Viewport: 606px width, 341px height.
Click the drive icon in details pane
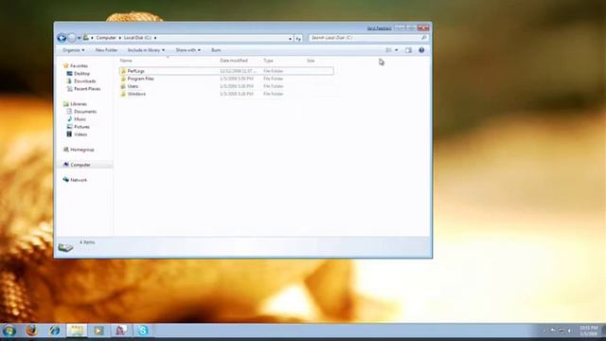(x=65, y=247)
